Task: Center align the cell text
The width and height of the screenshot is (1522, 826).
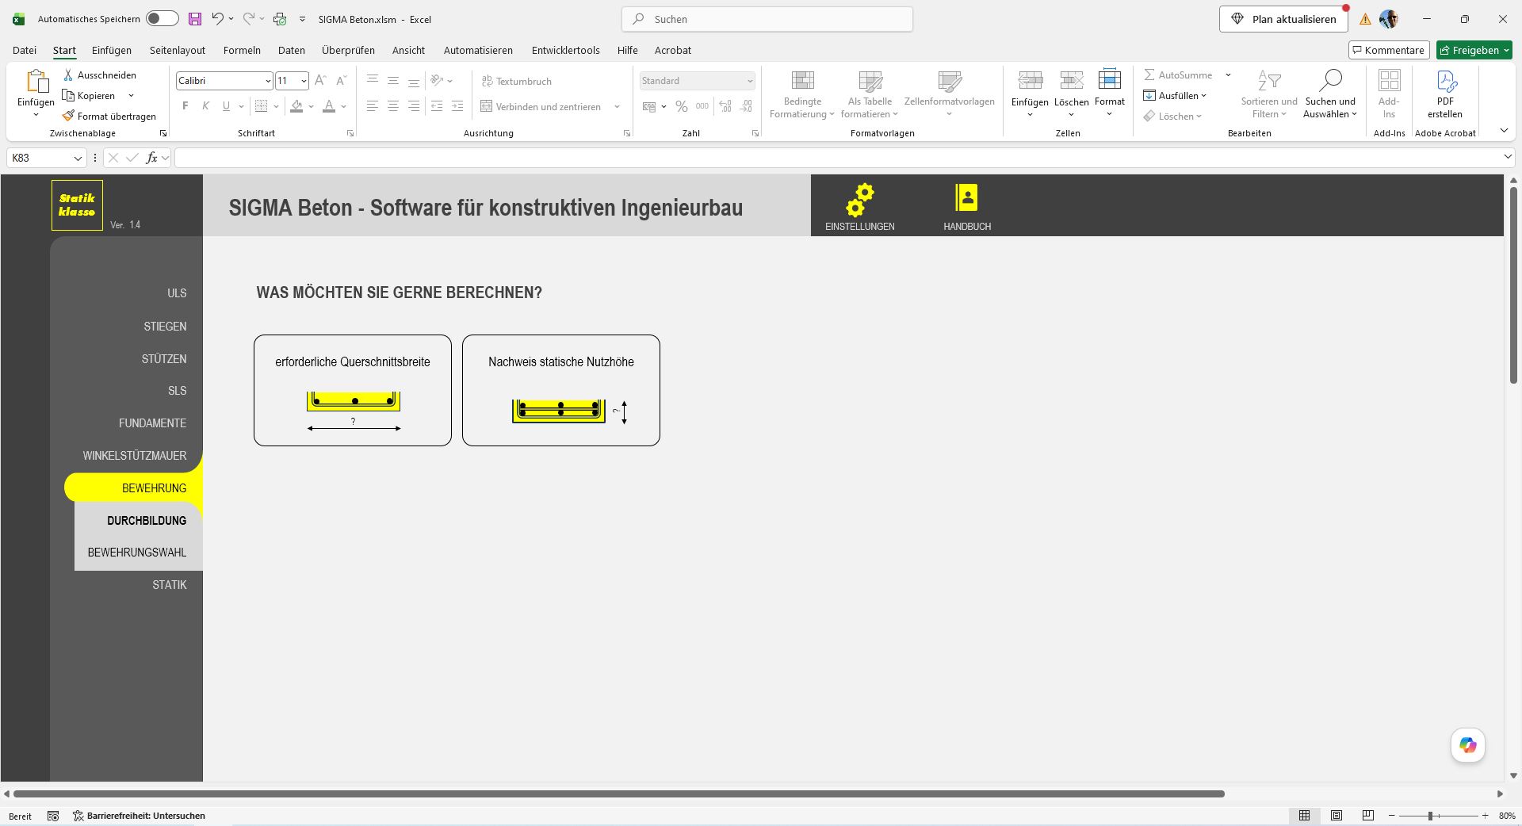Action: (392, 106)
